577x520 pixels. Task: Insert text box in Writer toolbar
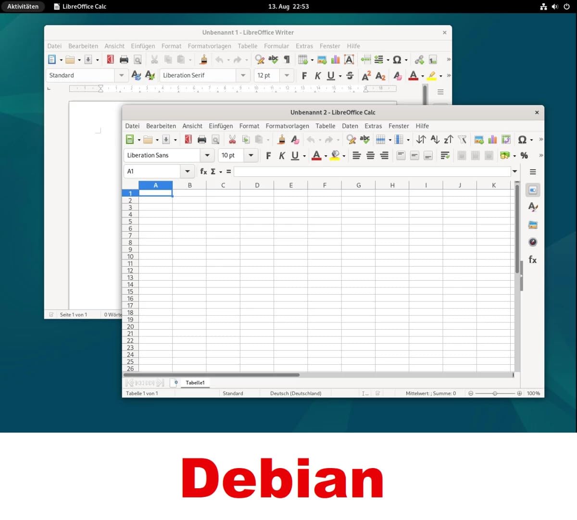click(349, 60)
